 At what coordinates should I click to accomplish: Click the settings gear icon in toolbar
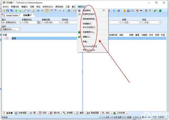(x=114, y=11)
